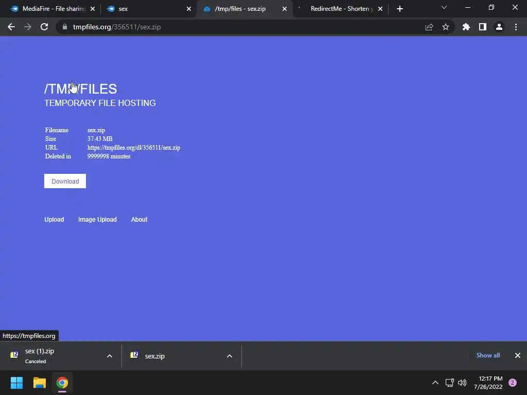The height and width of the screenshot is (395, 527).
Task: Switch to the RedirectMe - Shorten tab
Action: tap(340, 9)
